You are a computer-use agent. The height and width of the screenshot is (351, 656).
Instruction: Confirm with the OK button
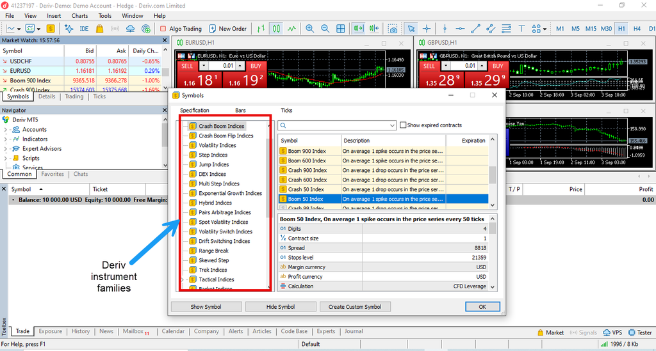tap(482, 307)
